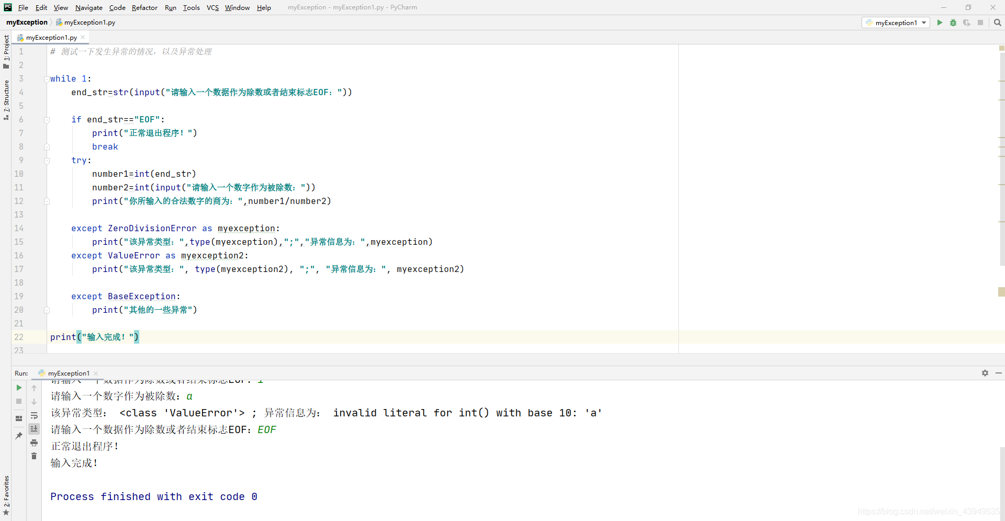The image size is (1005, 521).
Task: Run with coverage from the top toolbar
Action: click(967, 22)
